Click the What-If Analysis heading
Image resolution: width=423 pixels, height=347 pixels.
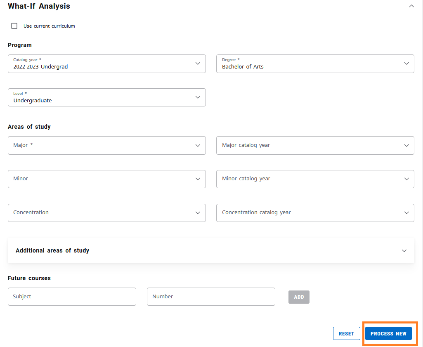pos(39,6)
